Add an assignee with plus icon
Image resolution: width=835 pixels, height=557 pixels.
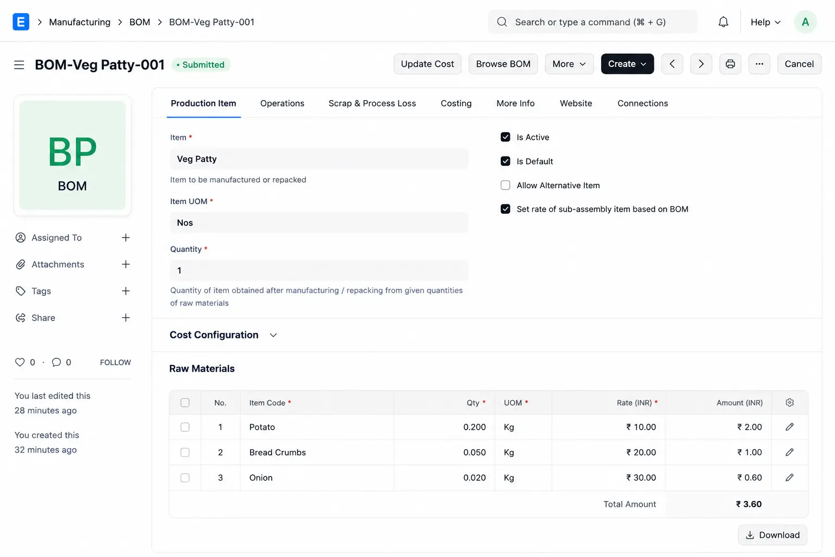[126, 238]
